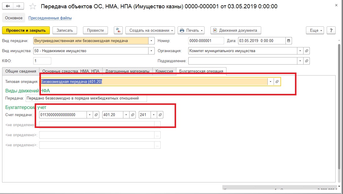The height and width of the screenshot is (194, 343).
Task: Open the Печать dropdown menu
Action: pyautogui.click(x=191, y=30)
